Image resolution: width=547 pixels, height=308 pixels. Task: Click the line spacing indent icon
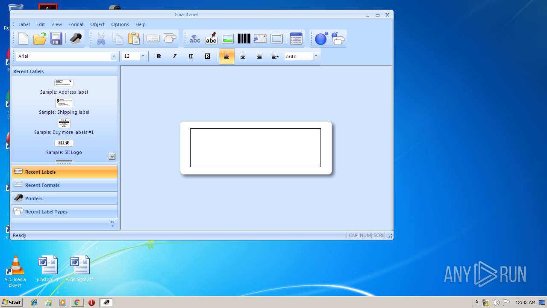276,56
